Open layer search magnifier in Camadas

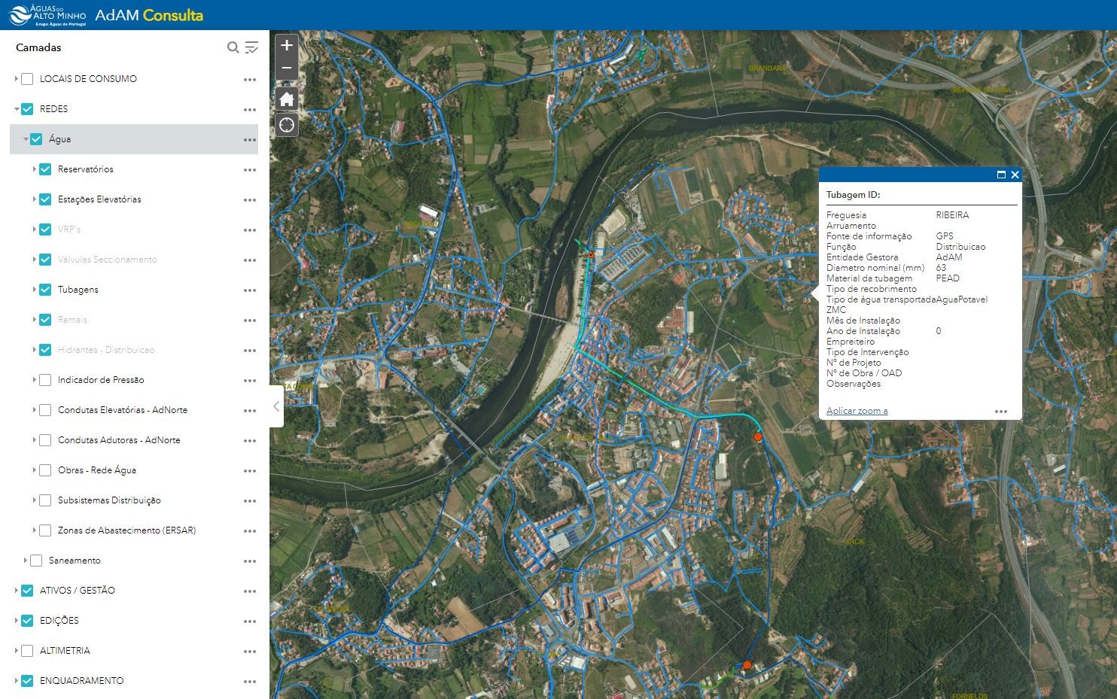tap(233, 47)
